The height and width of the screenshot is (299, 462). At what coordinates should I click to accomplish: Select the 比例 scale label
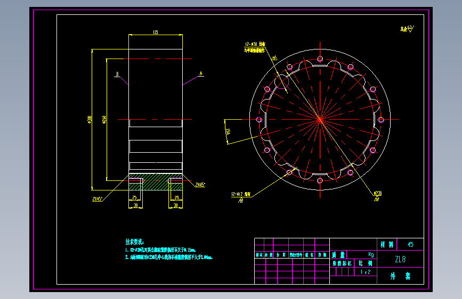(x=366, y=263)
